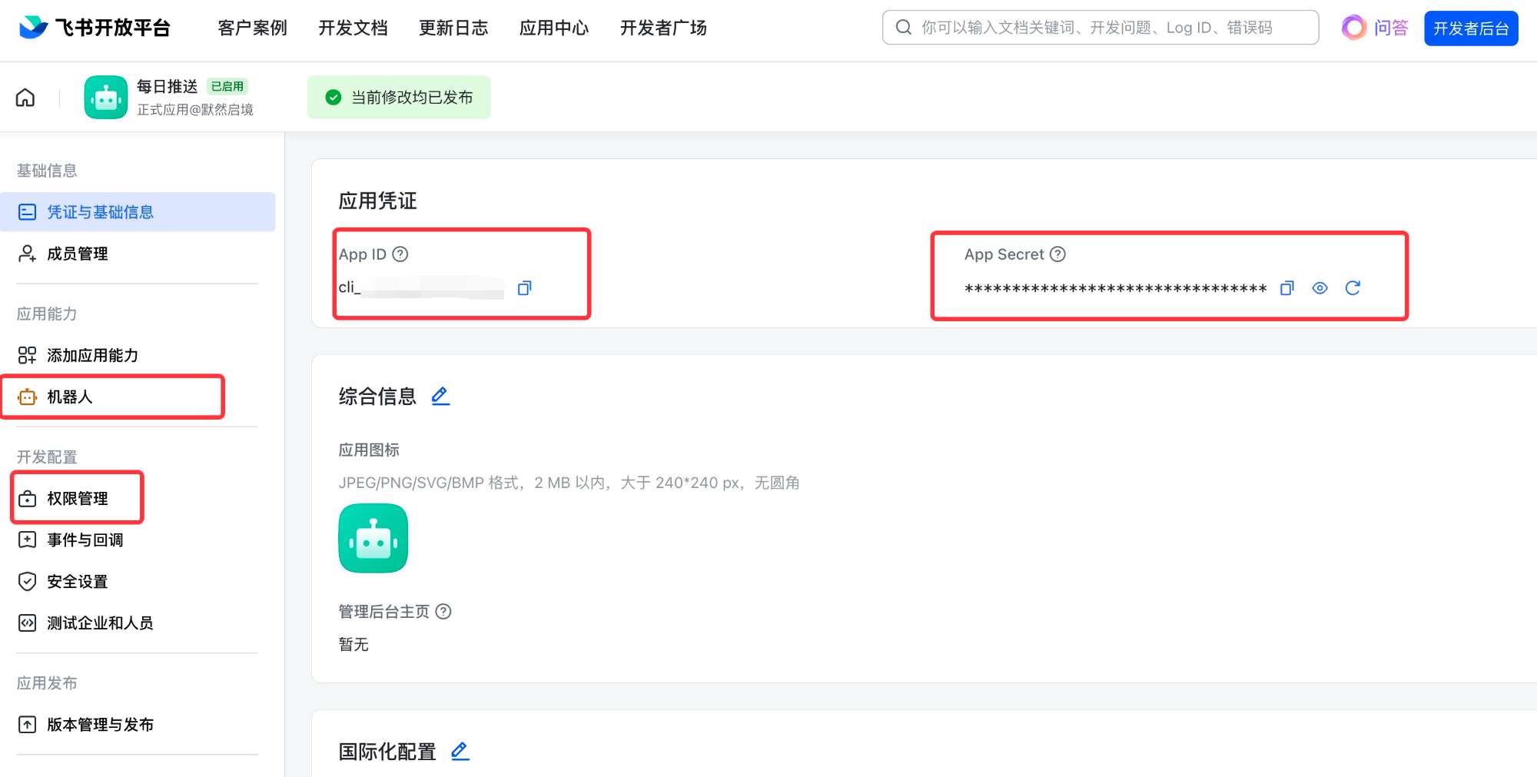The height and width of the screenshot is (777, 1537).
Task: Open the 问答 AI assistant
Action: 1375,28
